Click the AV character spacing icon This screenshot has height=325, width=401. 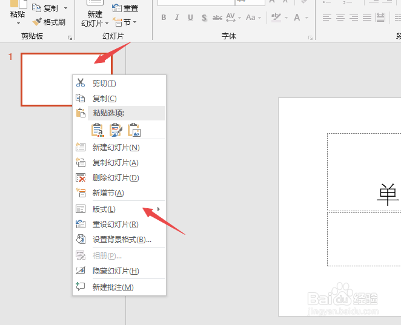point(231,18)
